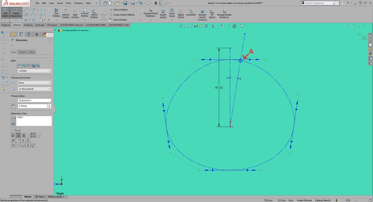Image resolution: width=373 pixels, height=202 pixels.
Task: Toggle Rapid Sketch mode
Action: tap(181, 14)
